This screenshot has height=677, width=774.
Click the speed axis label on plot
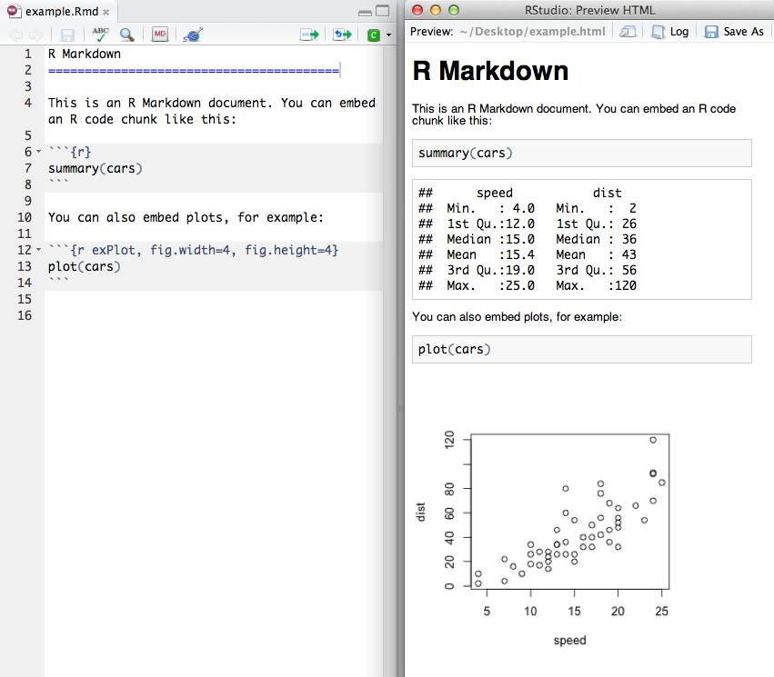(x=569, y=640)
